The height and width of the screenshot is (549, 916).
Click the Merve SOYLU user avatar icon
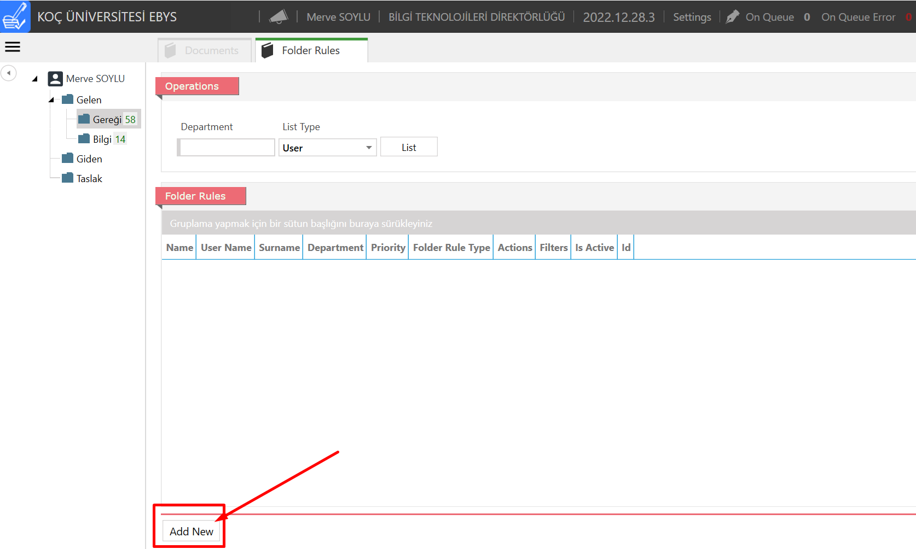coord(55,79)
